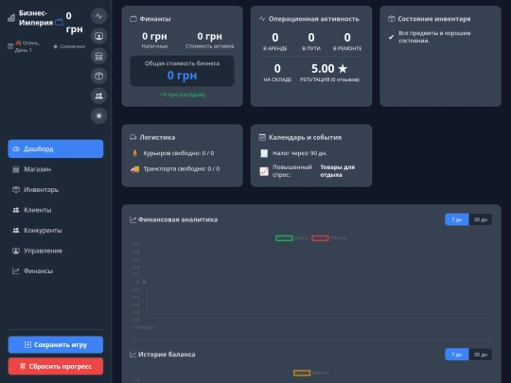Open the Конкуренты page

point(56,230)
